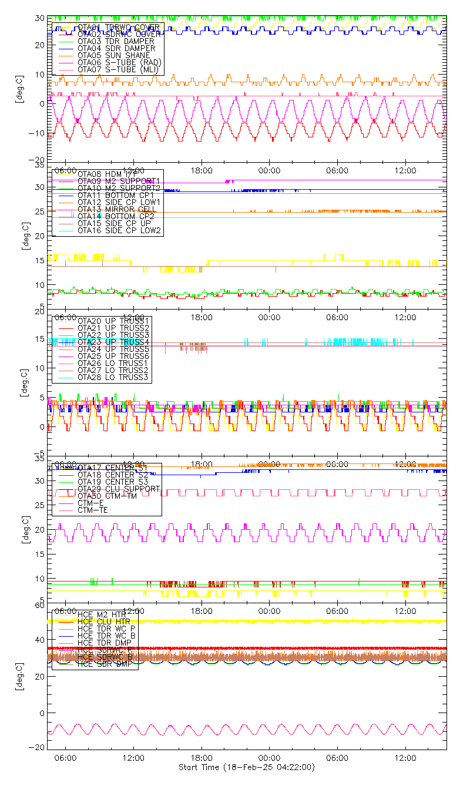Click the OTA08 HDM I/F legend entry

tap(106, 174)
